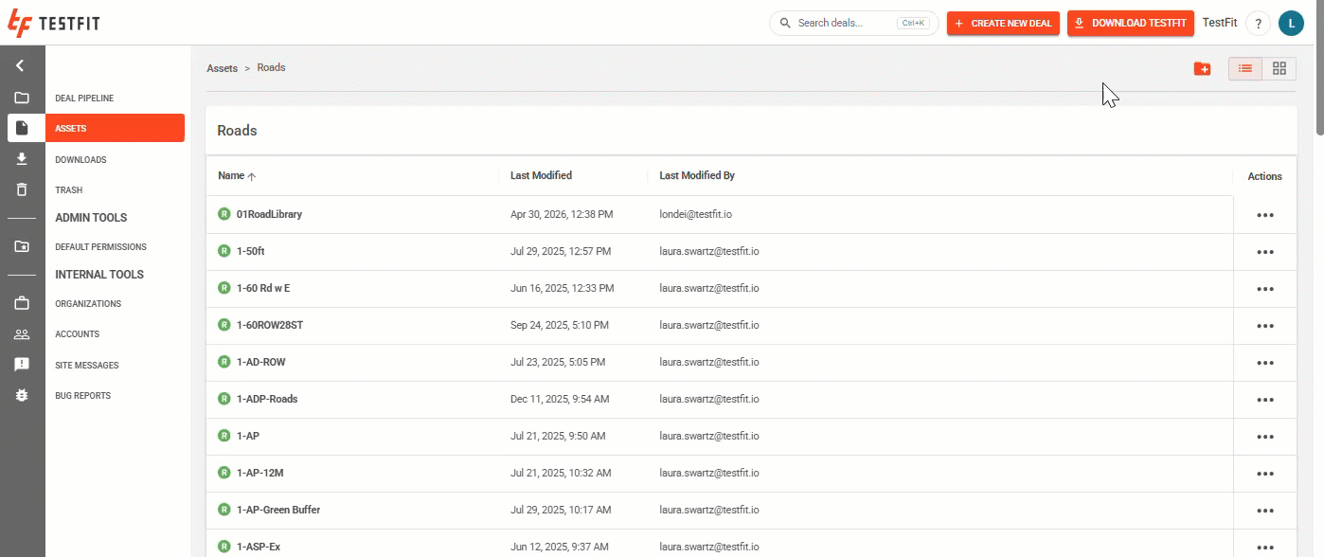Click the TestFit logo
Screen dimensions: 1324x557
[52, 24]
